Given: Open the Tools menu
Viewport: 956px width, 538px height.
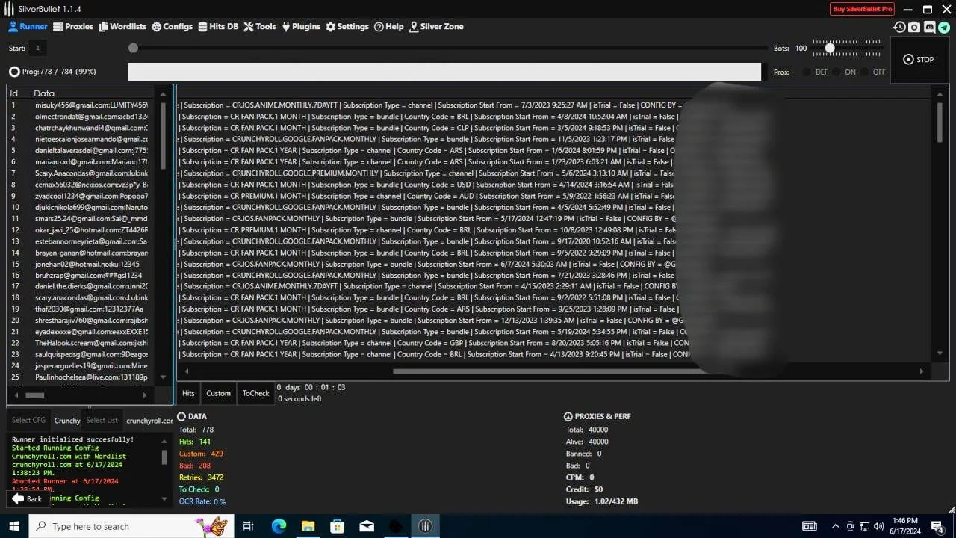Looking at the screenshot, I should (260, 26).
